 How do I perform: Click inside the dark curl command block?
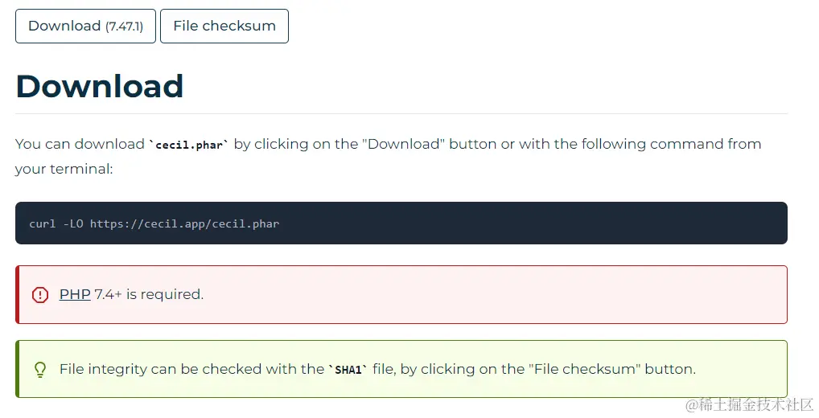click(x=401, y=223)
